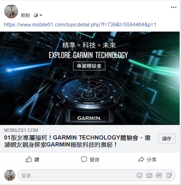This screenshot has height=185, width=181.
Task: Post a sticker using the sticker icon
Action: point(169,175)
